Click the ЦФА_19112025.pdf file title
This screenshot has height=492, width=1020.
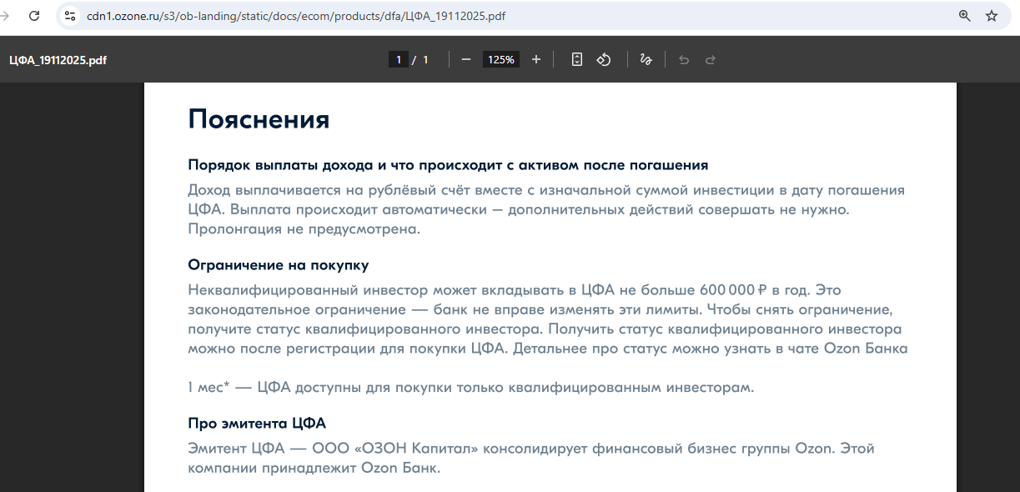(58, 60)
